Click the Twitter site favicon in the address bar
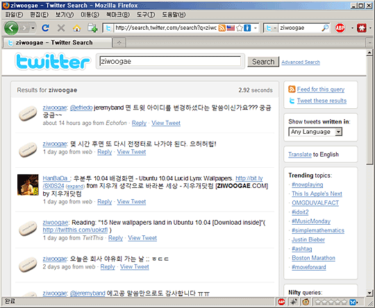The height and width of the screenshot is (308, 375). coord(108,28)
